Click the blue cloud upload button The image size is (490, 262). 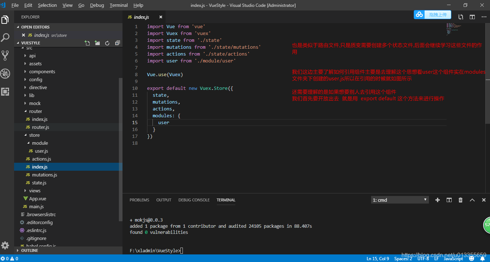point(433,14)
